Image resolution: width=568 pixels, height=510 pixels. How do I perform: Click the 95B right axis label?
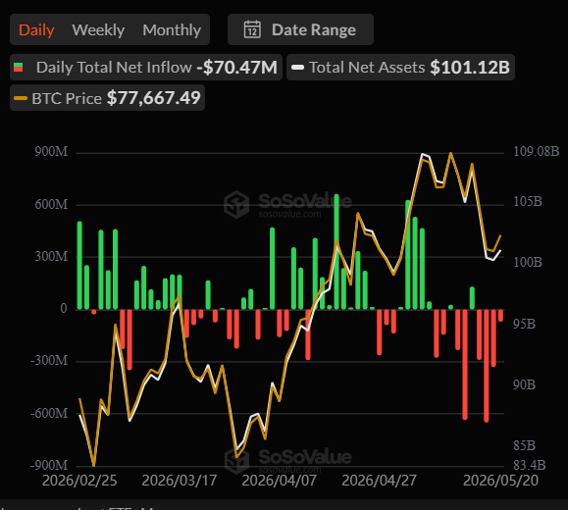[x=525, y=325]
